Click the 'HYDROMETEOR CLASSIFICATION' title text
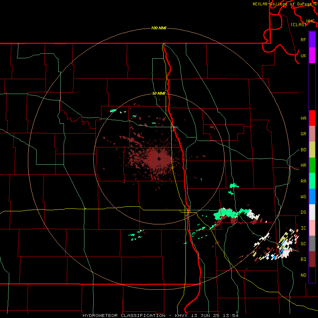The width and height of the screenshot is (318, 318). [x=124, y=316]
